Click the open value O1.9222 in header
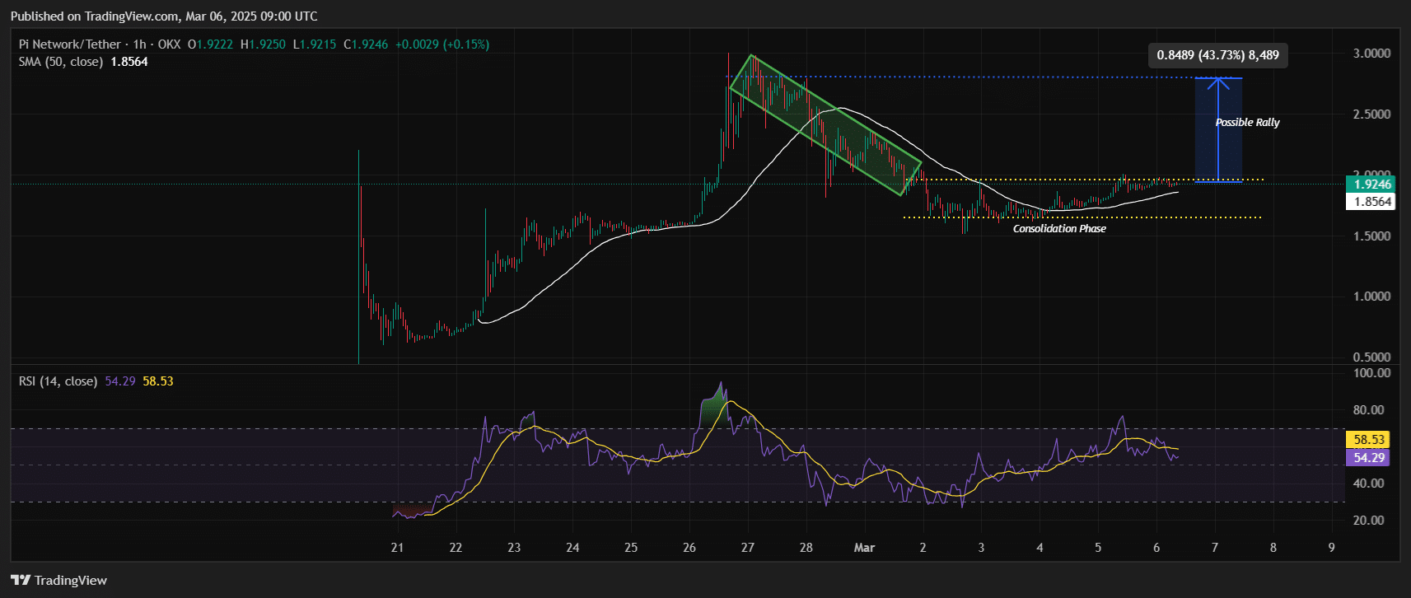Screen dimensions: 1411x598 click(210, 44)
